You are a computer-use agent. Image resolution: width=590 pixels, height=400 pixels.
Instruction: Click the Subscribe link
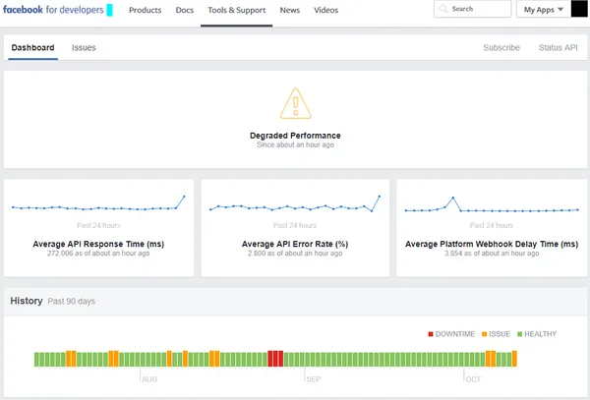coord(501,47)
